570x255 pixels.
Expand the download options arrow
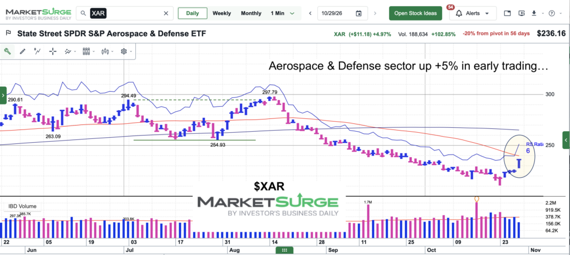[543, 13]
